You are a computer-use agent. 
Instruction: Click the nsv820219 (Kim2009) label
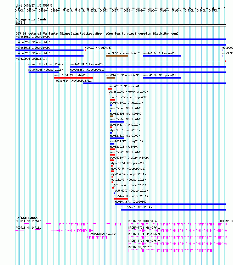click(x=125, y=136)
